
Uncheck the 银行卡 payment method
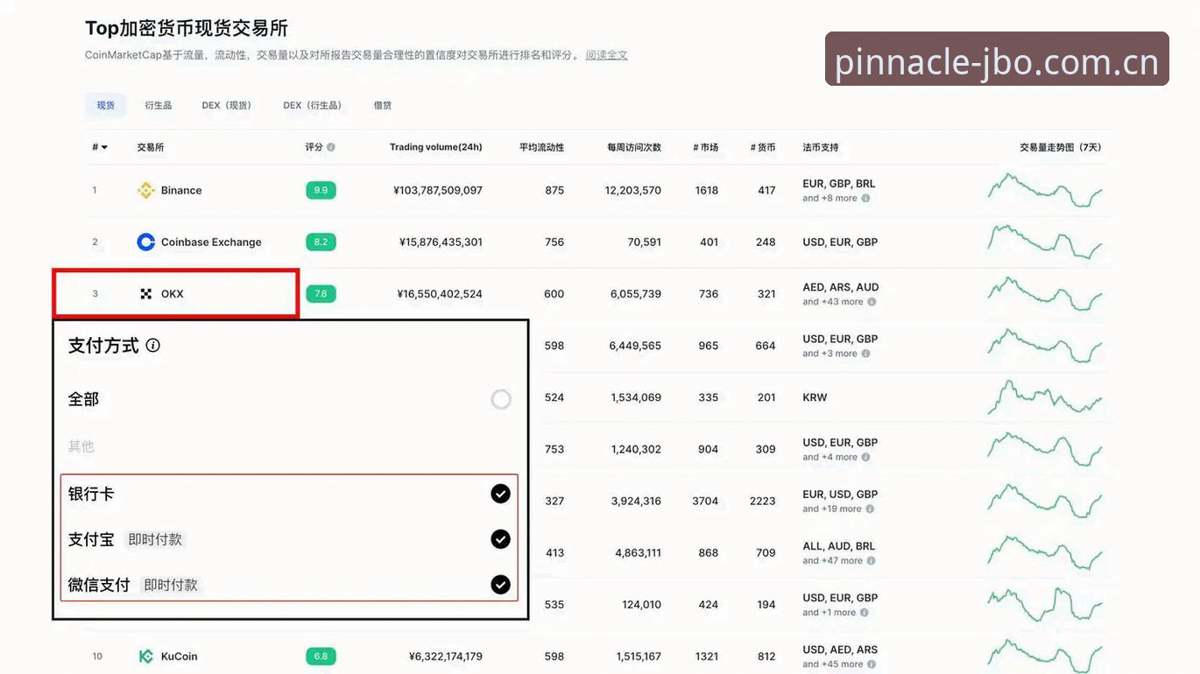click(501, 494)
